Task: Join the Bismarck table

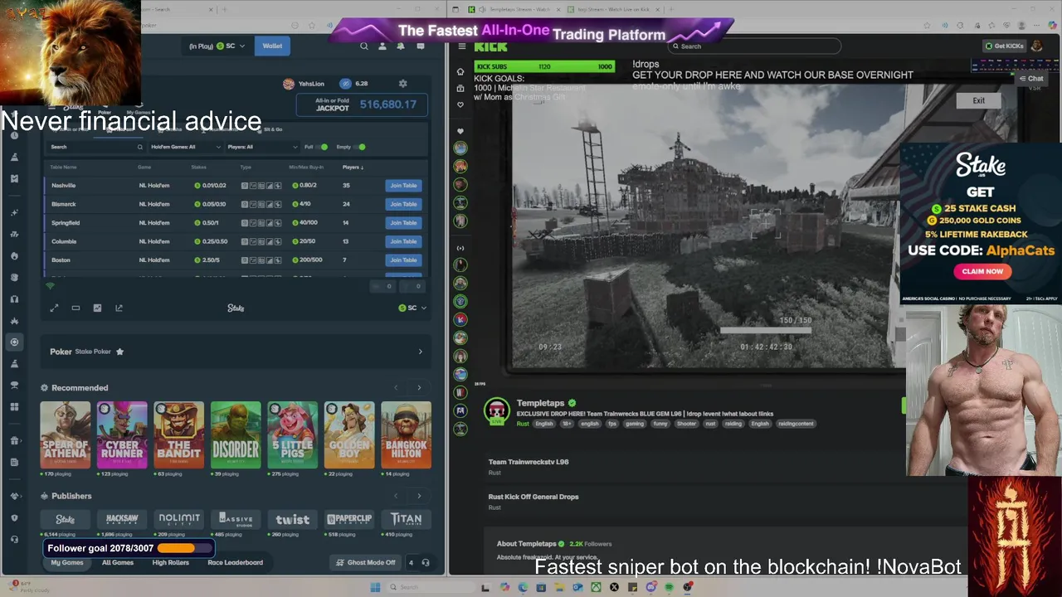Action: [x=403, y=204]
